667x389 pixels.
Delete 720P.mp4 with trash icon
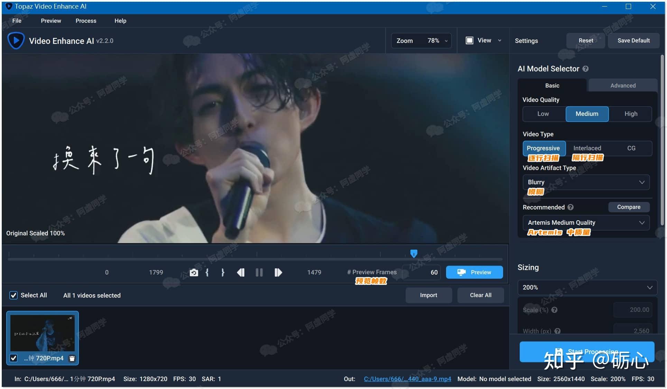pyautogui.click(x=72, y=358)
